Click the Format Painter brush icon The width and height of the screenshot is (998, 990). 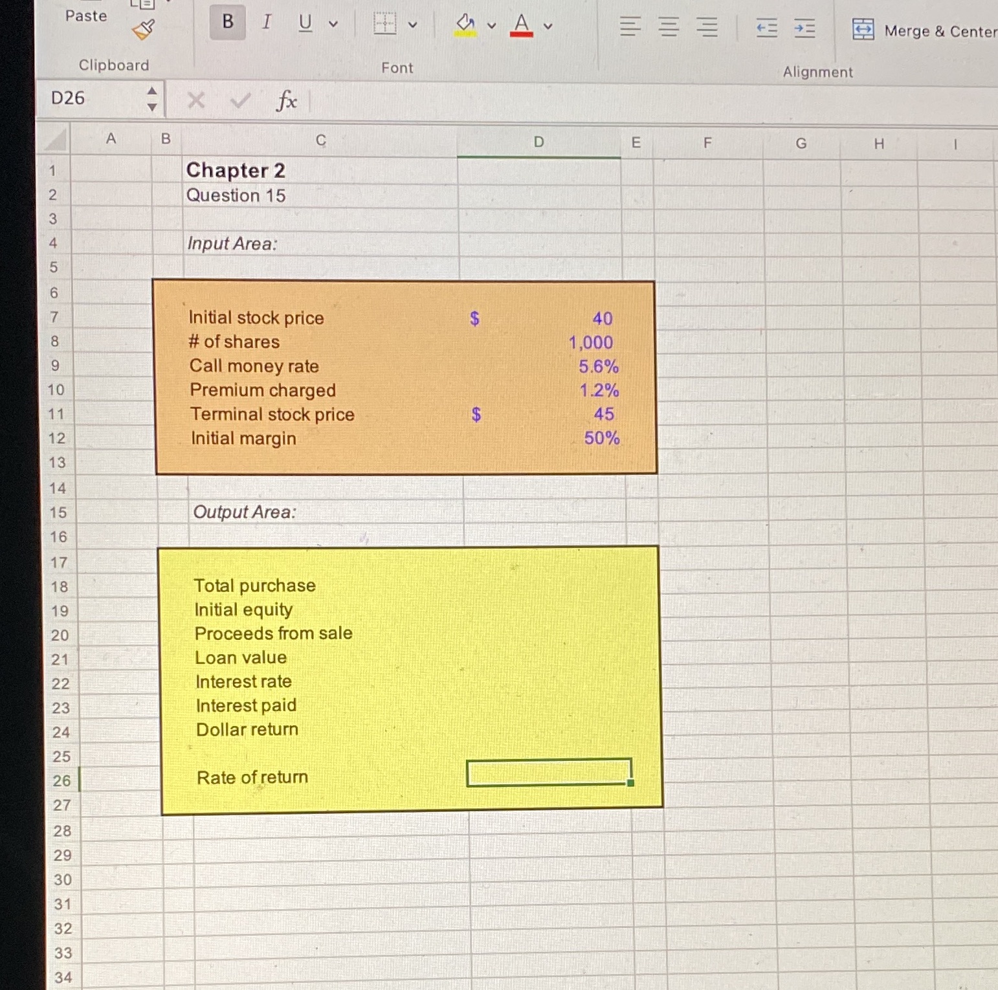pyautogui.click(x=143, y=30)
